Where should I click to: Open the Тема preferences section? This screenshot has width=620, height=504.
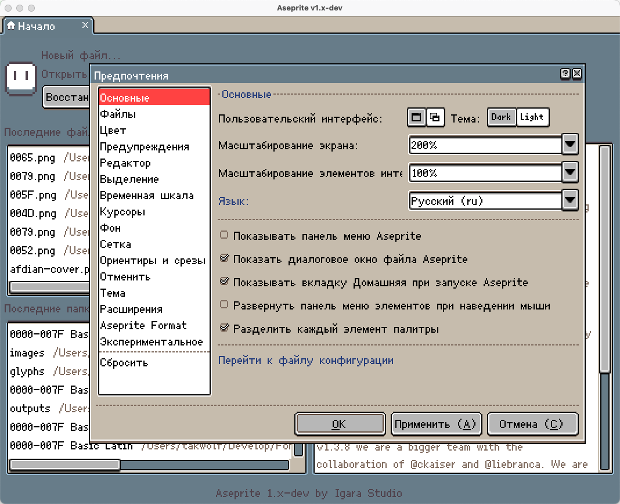[x=154, y=293]
